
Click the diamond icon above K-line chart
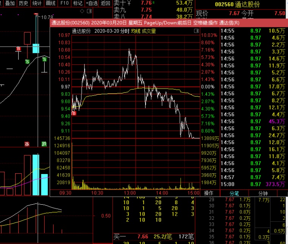click(82, 11)
